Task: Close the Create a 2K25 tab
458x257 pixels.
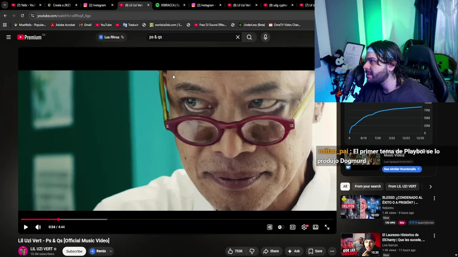Action: [x=76, y=5]
